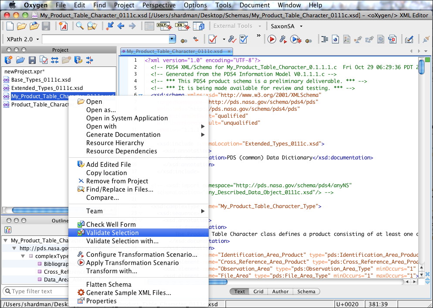Switch editor to Text mode
This screenshot has height=308, width=433.
click(x=240, y=291)
